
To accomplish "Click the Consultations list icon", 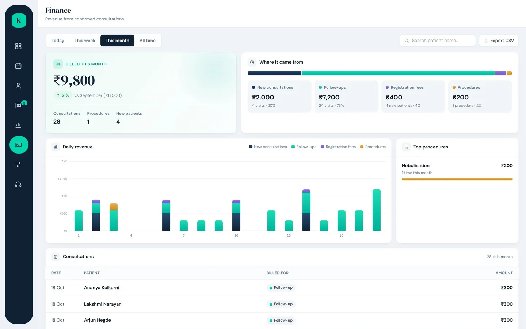I will [x=56, y=257].
